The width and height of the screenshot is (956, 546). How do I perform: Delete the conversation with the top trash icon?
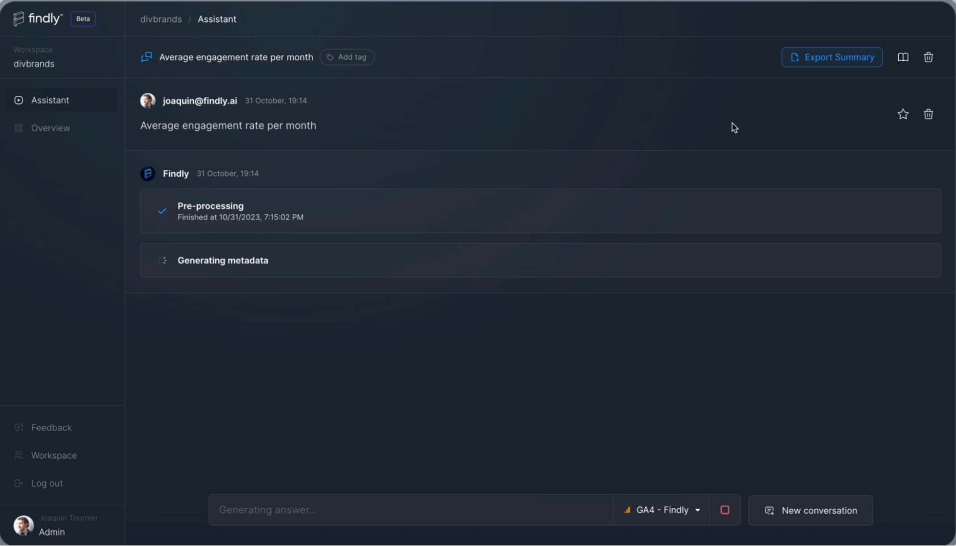(928, 57)
